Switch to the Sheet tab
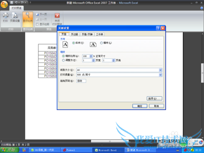204x153 pixels. 100,34
